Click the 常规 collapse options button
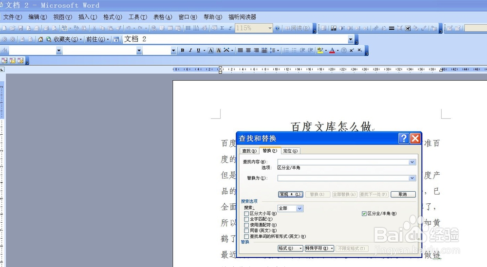 tap(290, 195)
